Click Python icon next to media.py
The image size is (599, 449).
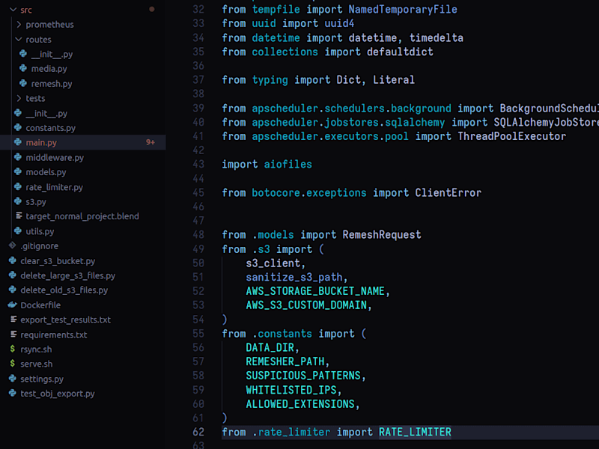[x=23, y=68]
